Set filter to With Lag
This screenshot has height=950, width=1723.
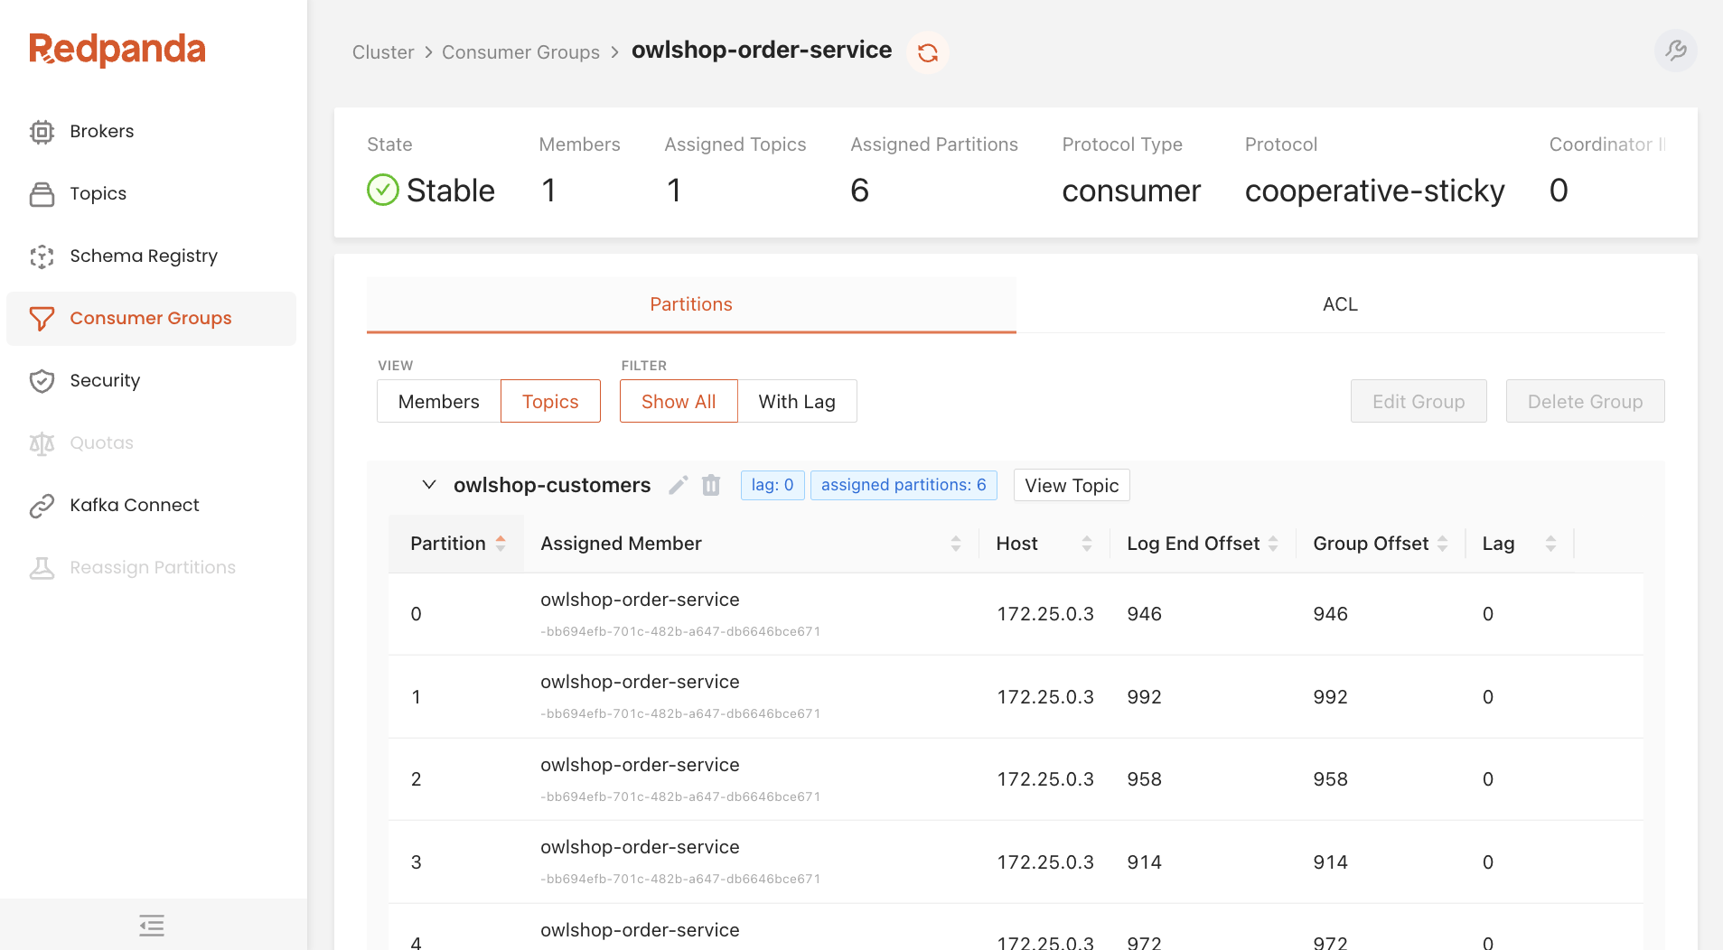(x=797, y=401)
